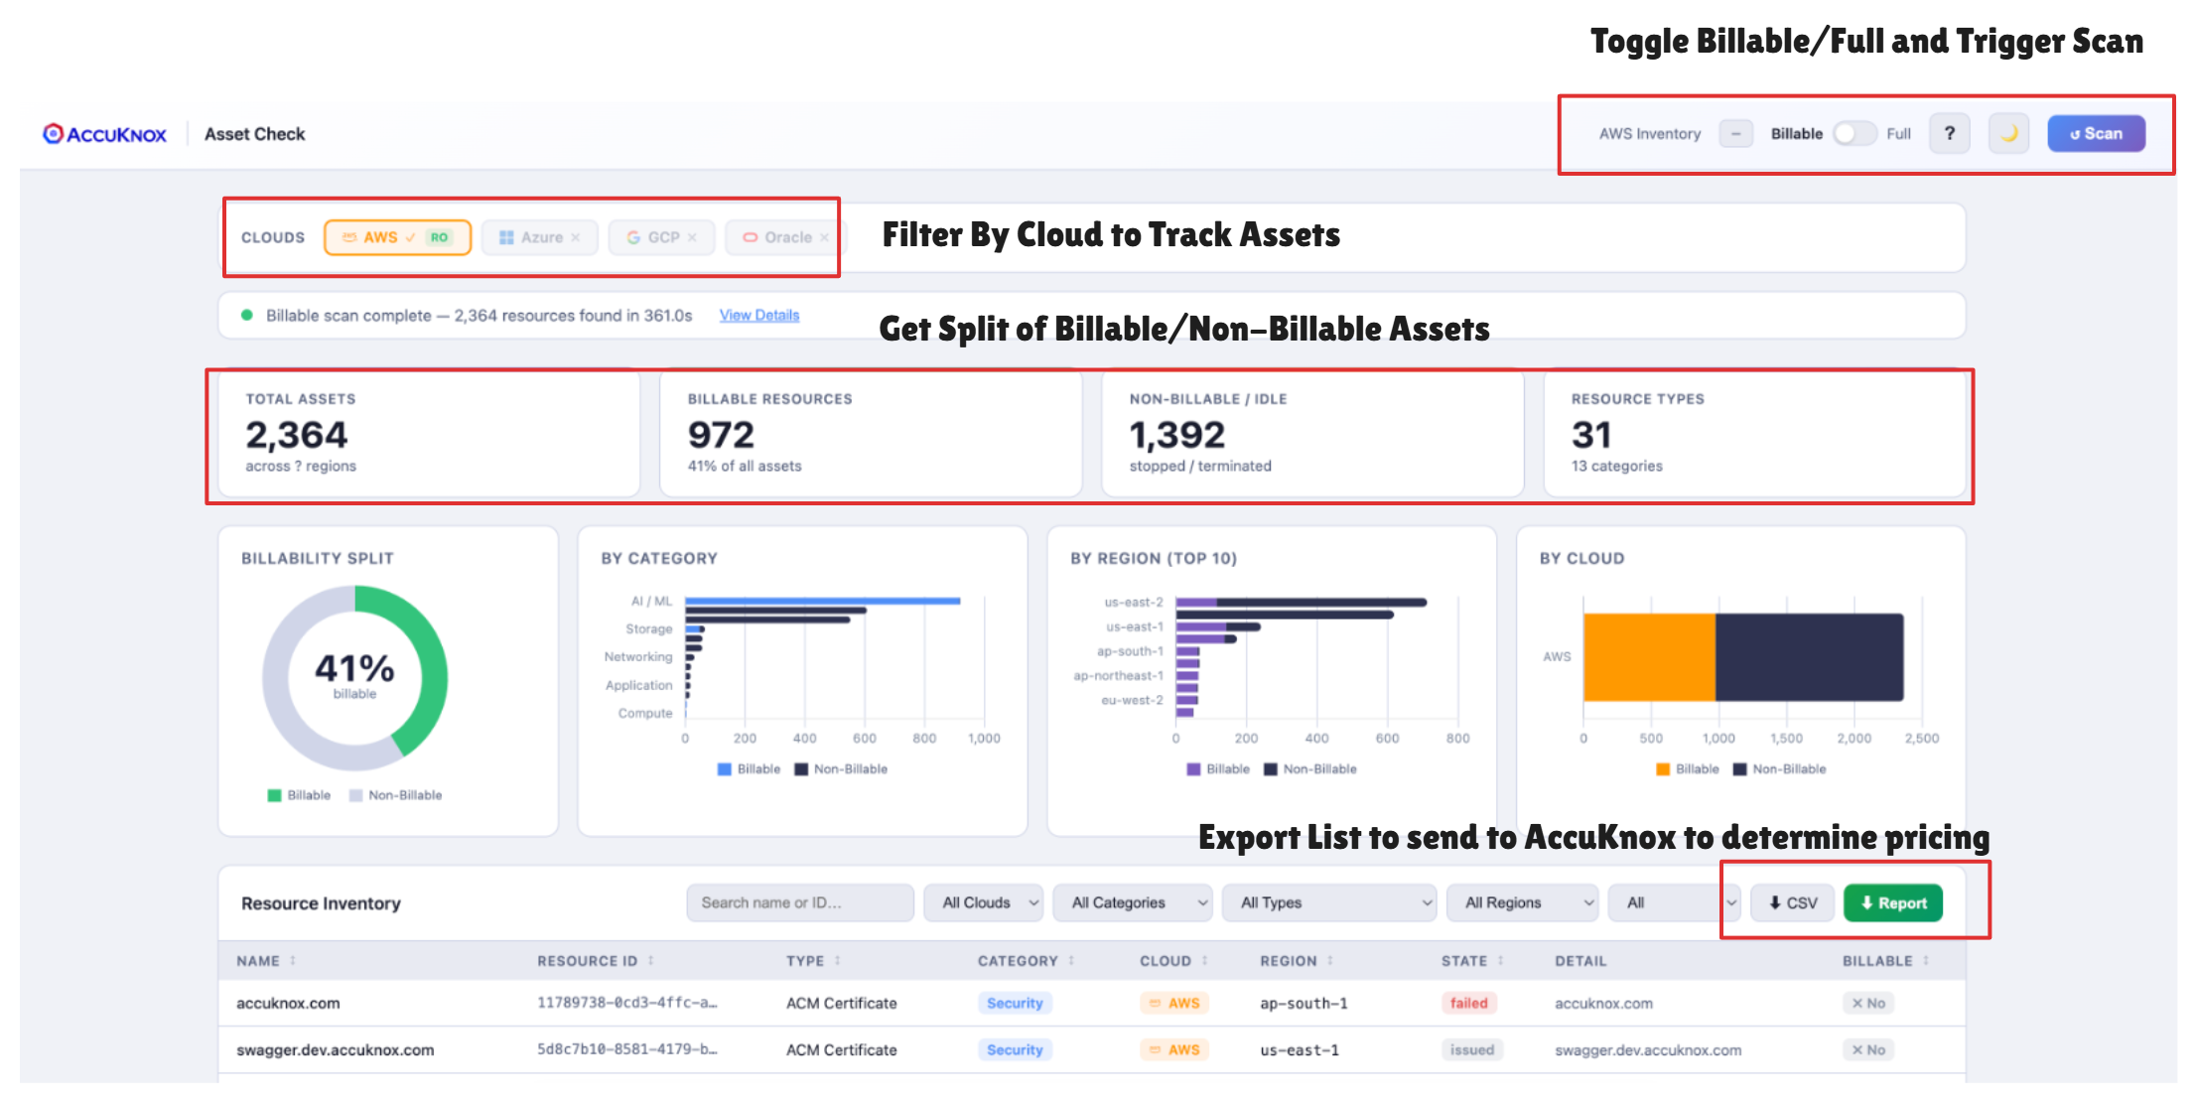Remove the GCP cloud with its x
This screenshot has width=2197, height=1102.
[x=692, y=237]
